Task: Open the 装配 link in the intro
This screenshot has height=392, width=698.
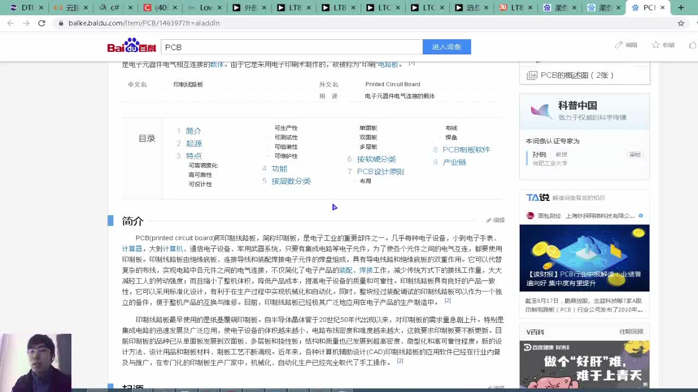Action: (346, 270)
